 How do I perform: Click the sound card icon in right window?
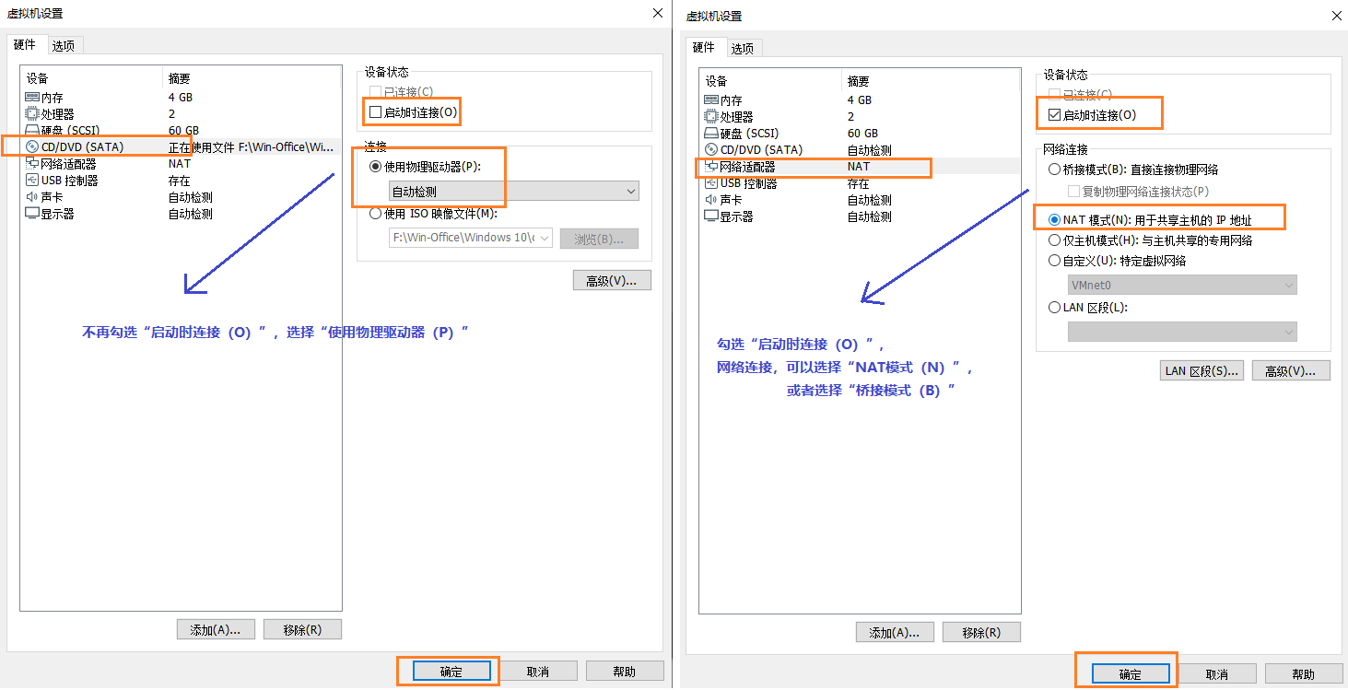711,199
